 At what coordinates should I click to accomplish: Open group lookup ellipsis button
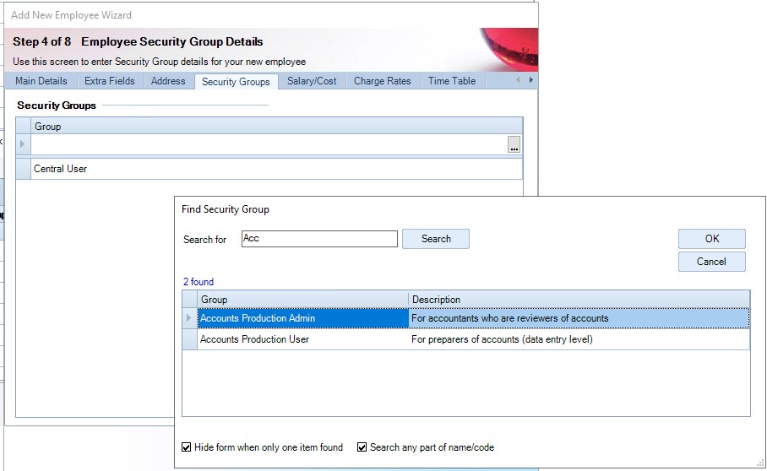[x=514, y=144]
